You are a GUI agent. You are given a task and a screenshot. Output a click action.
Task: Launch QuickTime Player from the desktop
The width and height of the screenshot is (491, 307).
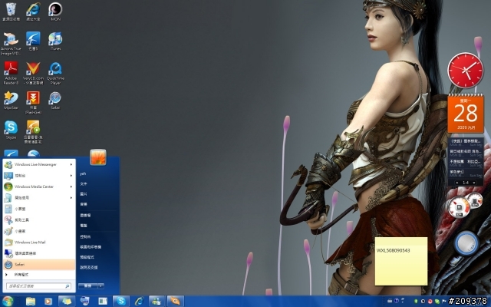pyautogui.click(x=55, y=73)
